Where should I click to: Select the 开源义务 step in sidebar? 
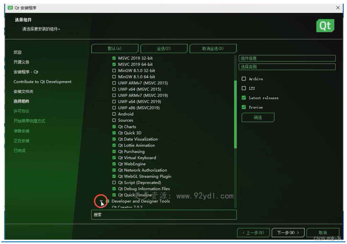(x=21, y=62)
